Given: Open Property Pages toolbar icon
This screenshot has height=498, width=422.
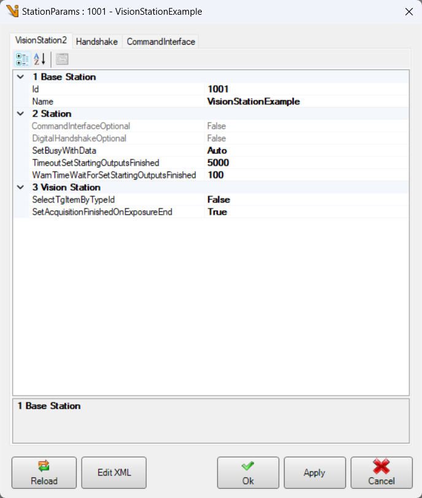Looking at the screenshot, I should (x=62, y=59).
